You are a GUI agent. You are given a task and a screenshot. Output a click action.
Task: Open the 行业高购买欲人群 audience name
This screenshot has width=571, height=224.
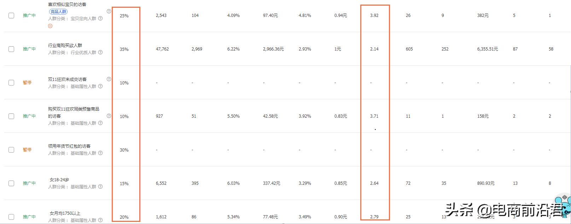[x=65, y=46]
